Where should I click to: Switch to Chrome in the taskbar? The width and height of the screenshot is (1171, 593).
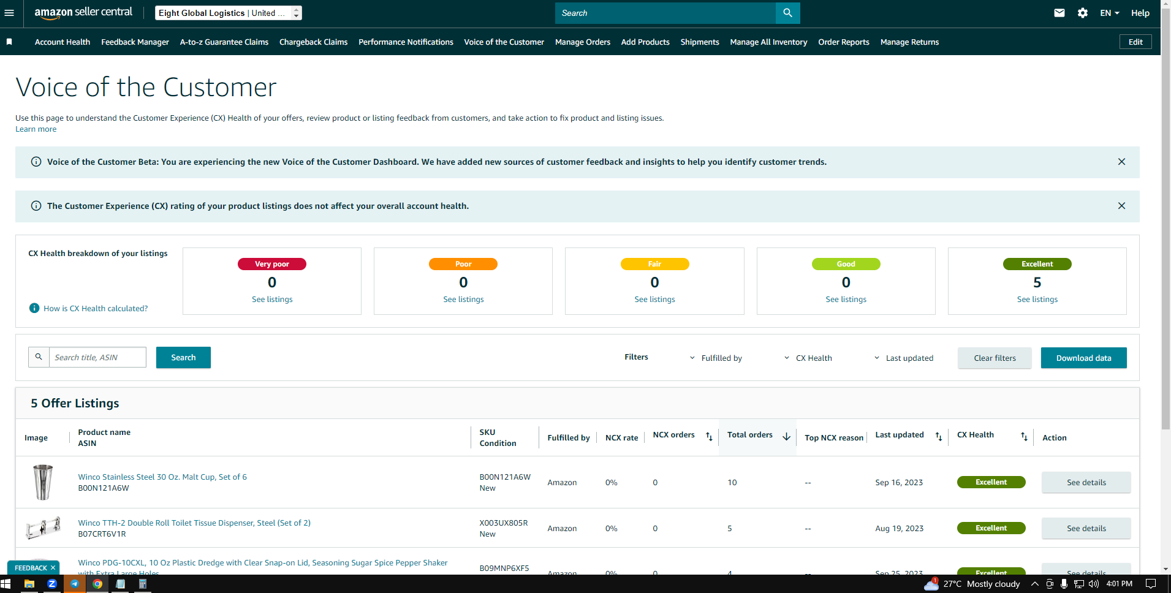click(97, 584)
